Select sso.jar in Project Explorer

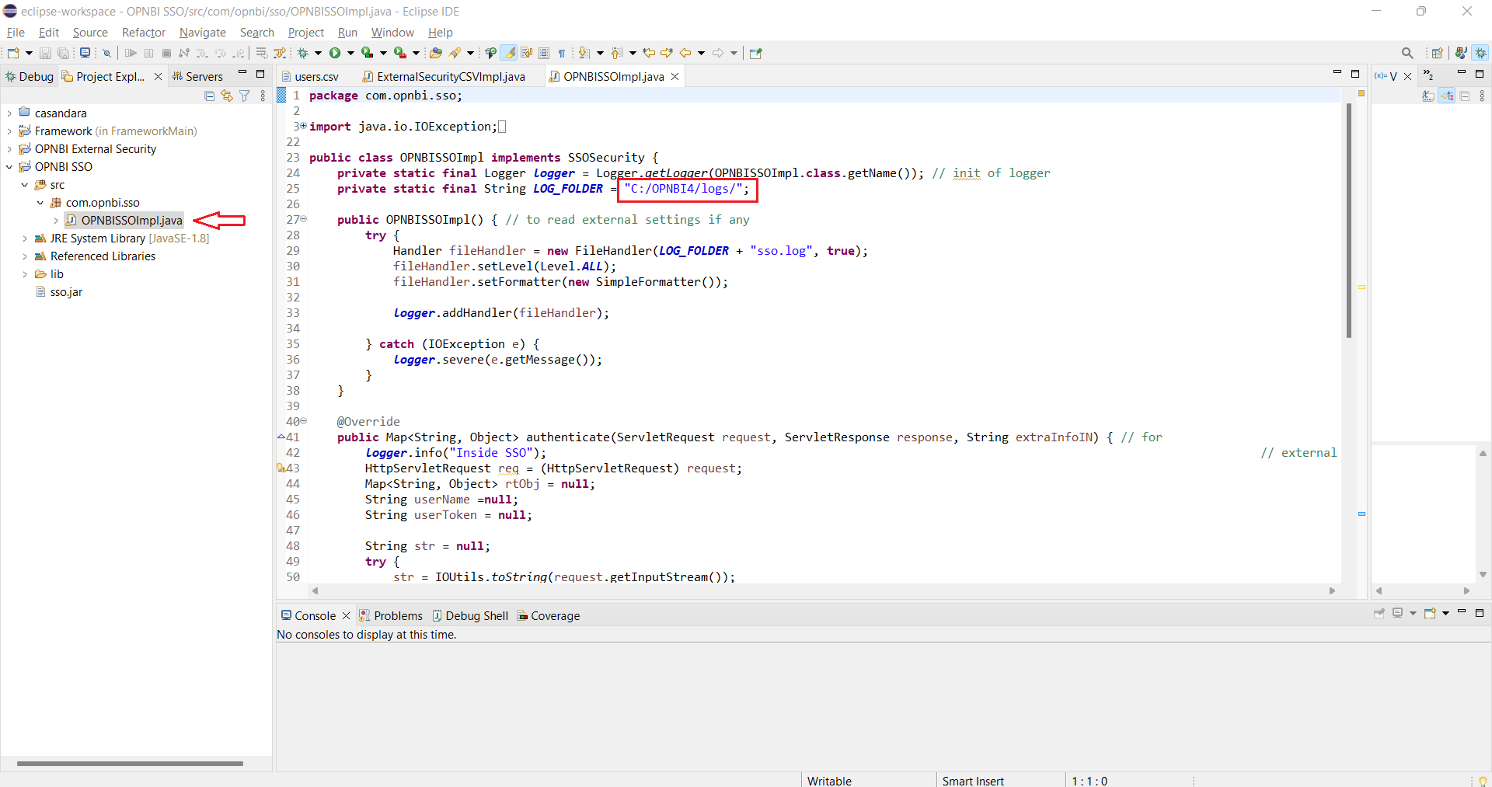click(x=59, y=292)
